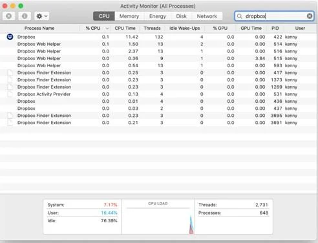Sort by CPU Time column
The height and width of the screenshot is (243, 318).
(x=125, y=28)
